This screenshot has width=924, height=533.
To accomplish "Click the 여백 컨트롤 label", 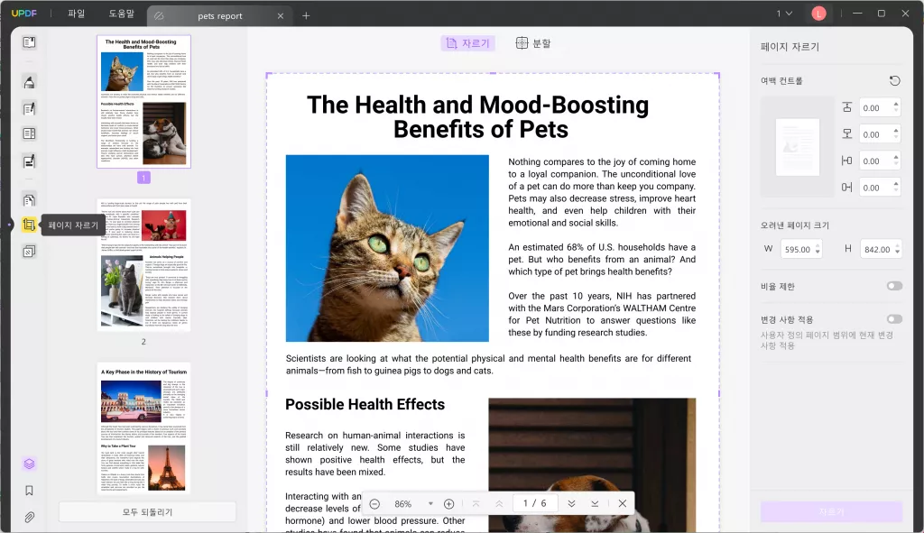I will pos(781,80).
